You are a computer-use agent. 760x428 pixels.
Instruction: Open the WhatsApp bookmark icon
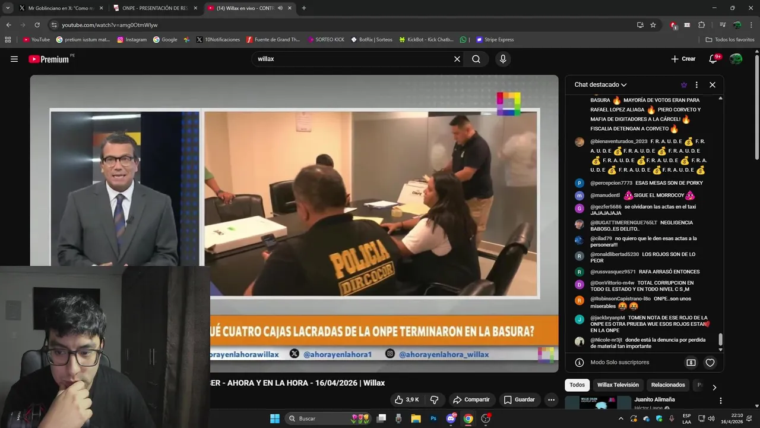point(463,40)
